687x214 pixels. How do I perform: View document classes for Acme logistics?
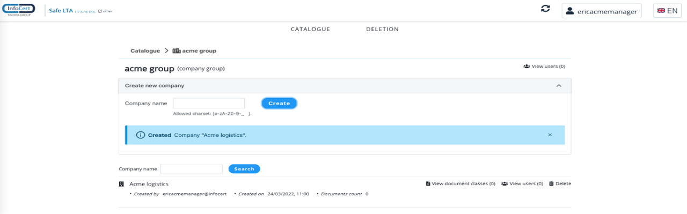click(x=461, y=184)
